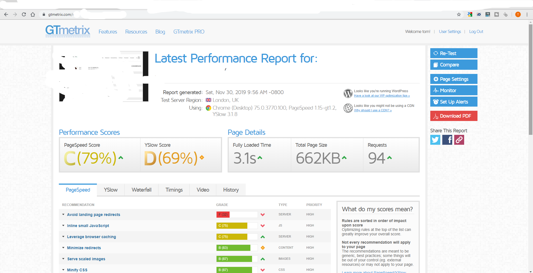Copy the report link with the chain icon
Image resolution: width=533 pixels, height=273 pixels.
pyautogui.click(x=459, y=140)
